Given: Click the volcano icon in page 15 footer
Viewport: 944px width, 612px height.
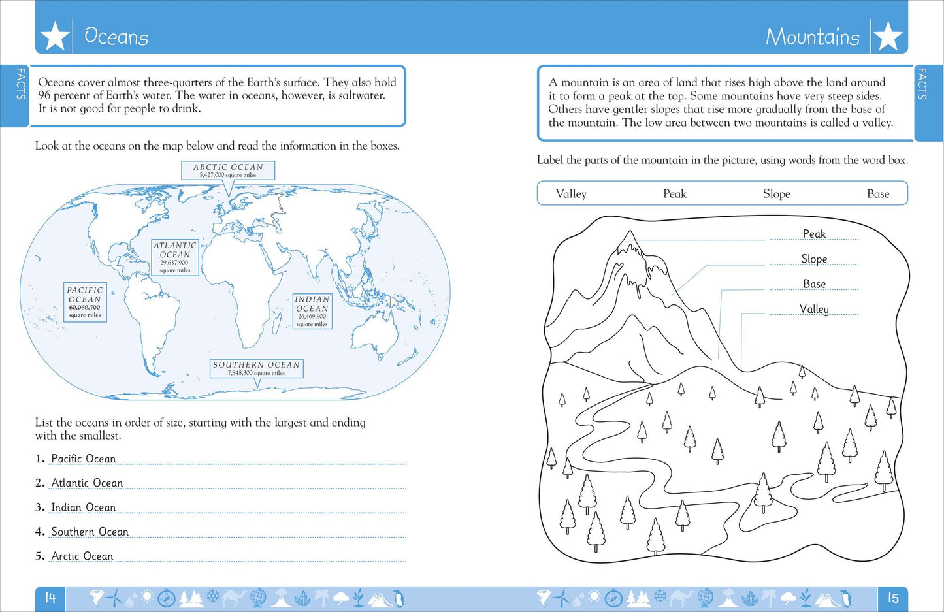Looking at the screenshot, I should pyautogui.click(x=728, y=598).
